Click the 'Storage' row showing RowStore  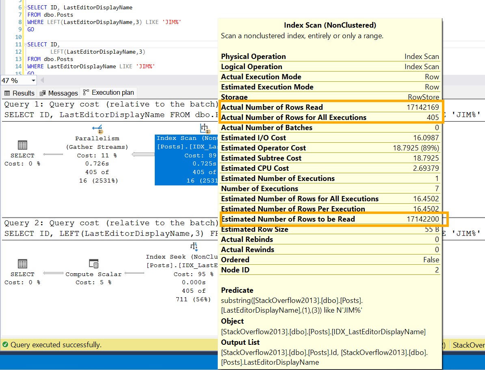[330, 97]
